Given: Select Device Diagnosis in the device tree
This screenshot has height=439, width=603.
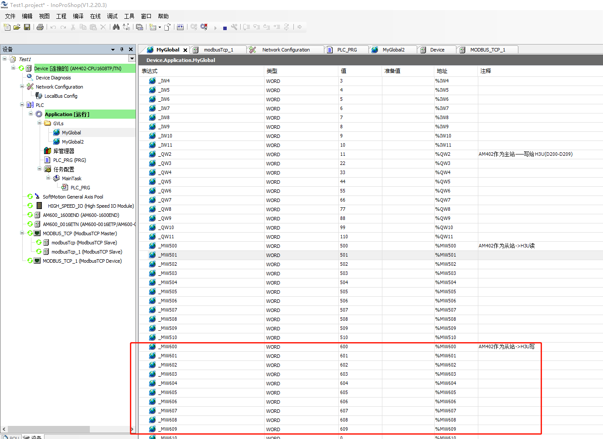Looking at the screenshot, I should pos(53,78).
